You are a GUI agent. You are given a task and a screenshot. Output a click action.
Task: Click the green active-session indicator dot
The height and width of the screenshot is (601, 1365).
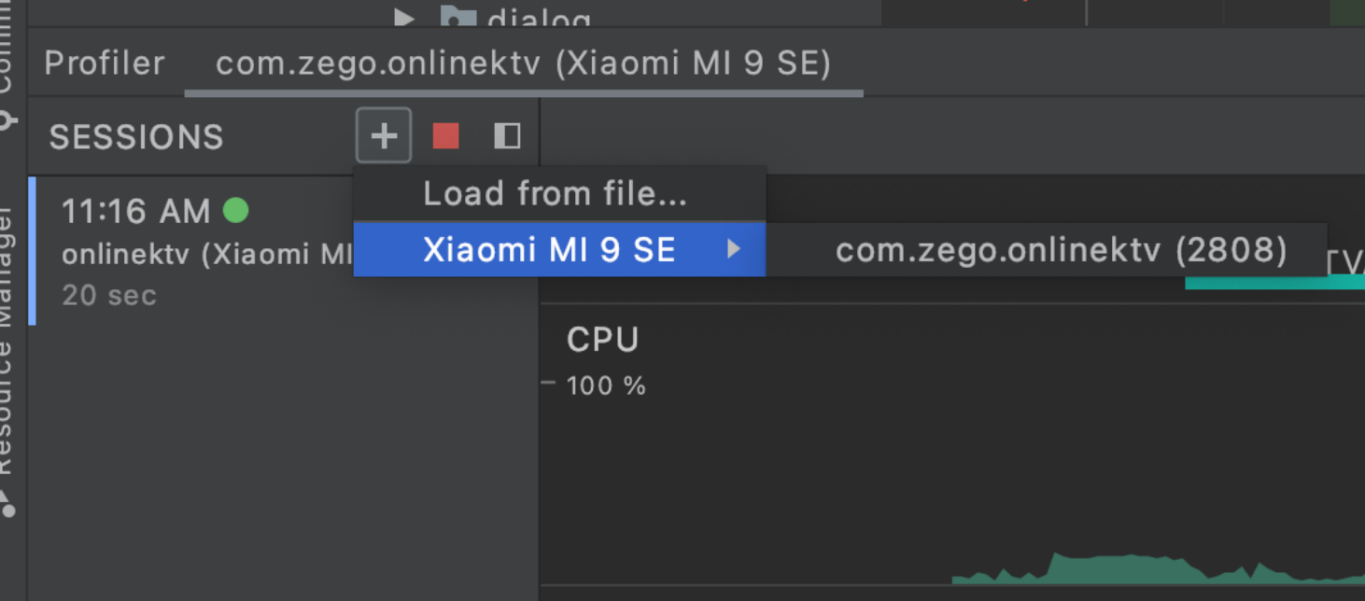pyautogui.click(x=236, y=211)
